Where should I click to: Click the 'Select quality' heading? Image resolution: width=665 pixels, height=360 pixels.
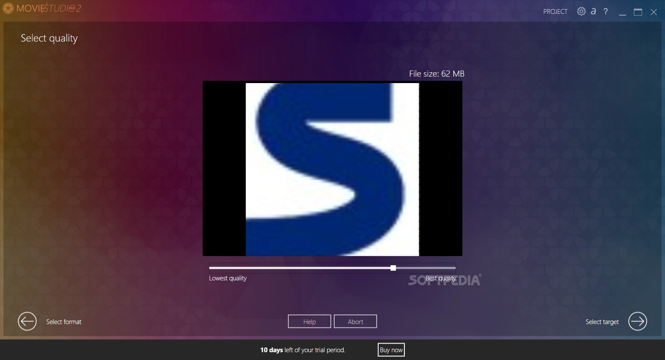[49, 38]
